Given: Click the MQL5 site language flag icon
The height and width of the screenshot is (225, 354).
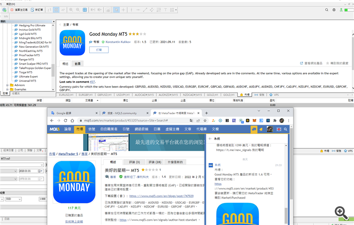Looking at the screenshot, I should tap(279, 129).
